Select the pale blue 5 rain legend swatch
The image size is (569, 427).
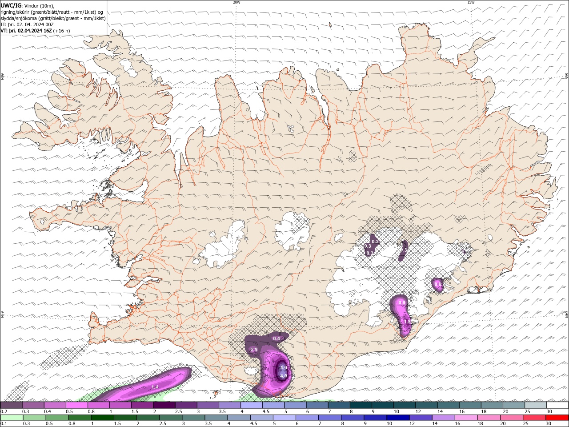tap(284, 418)
